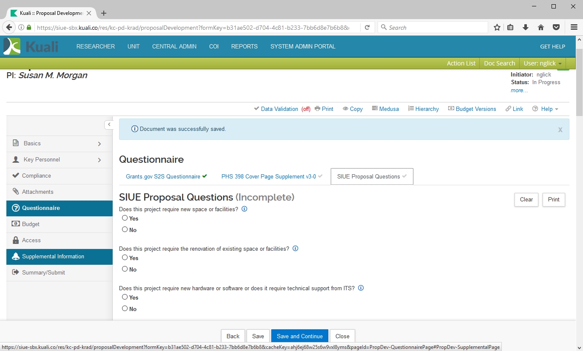Open the User: nglick dropdown
583x351 pixels.
(543, 63)
